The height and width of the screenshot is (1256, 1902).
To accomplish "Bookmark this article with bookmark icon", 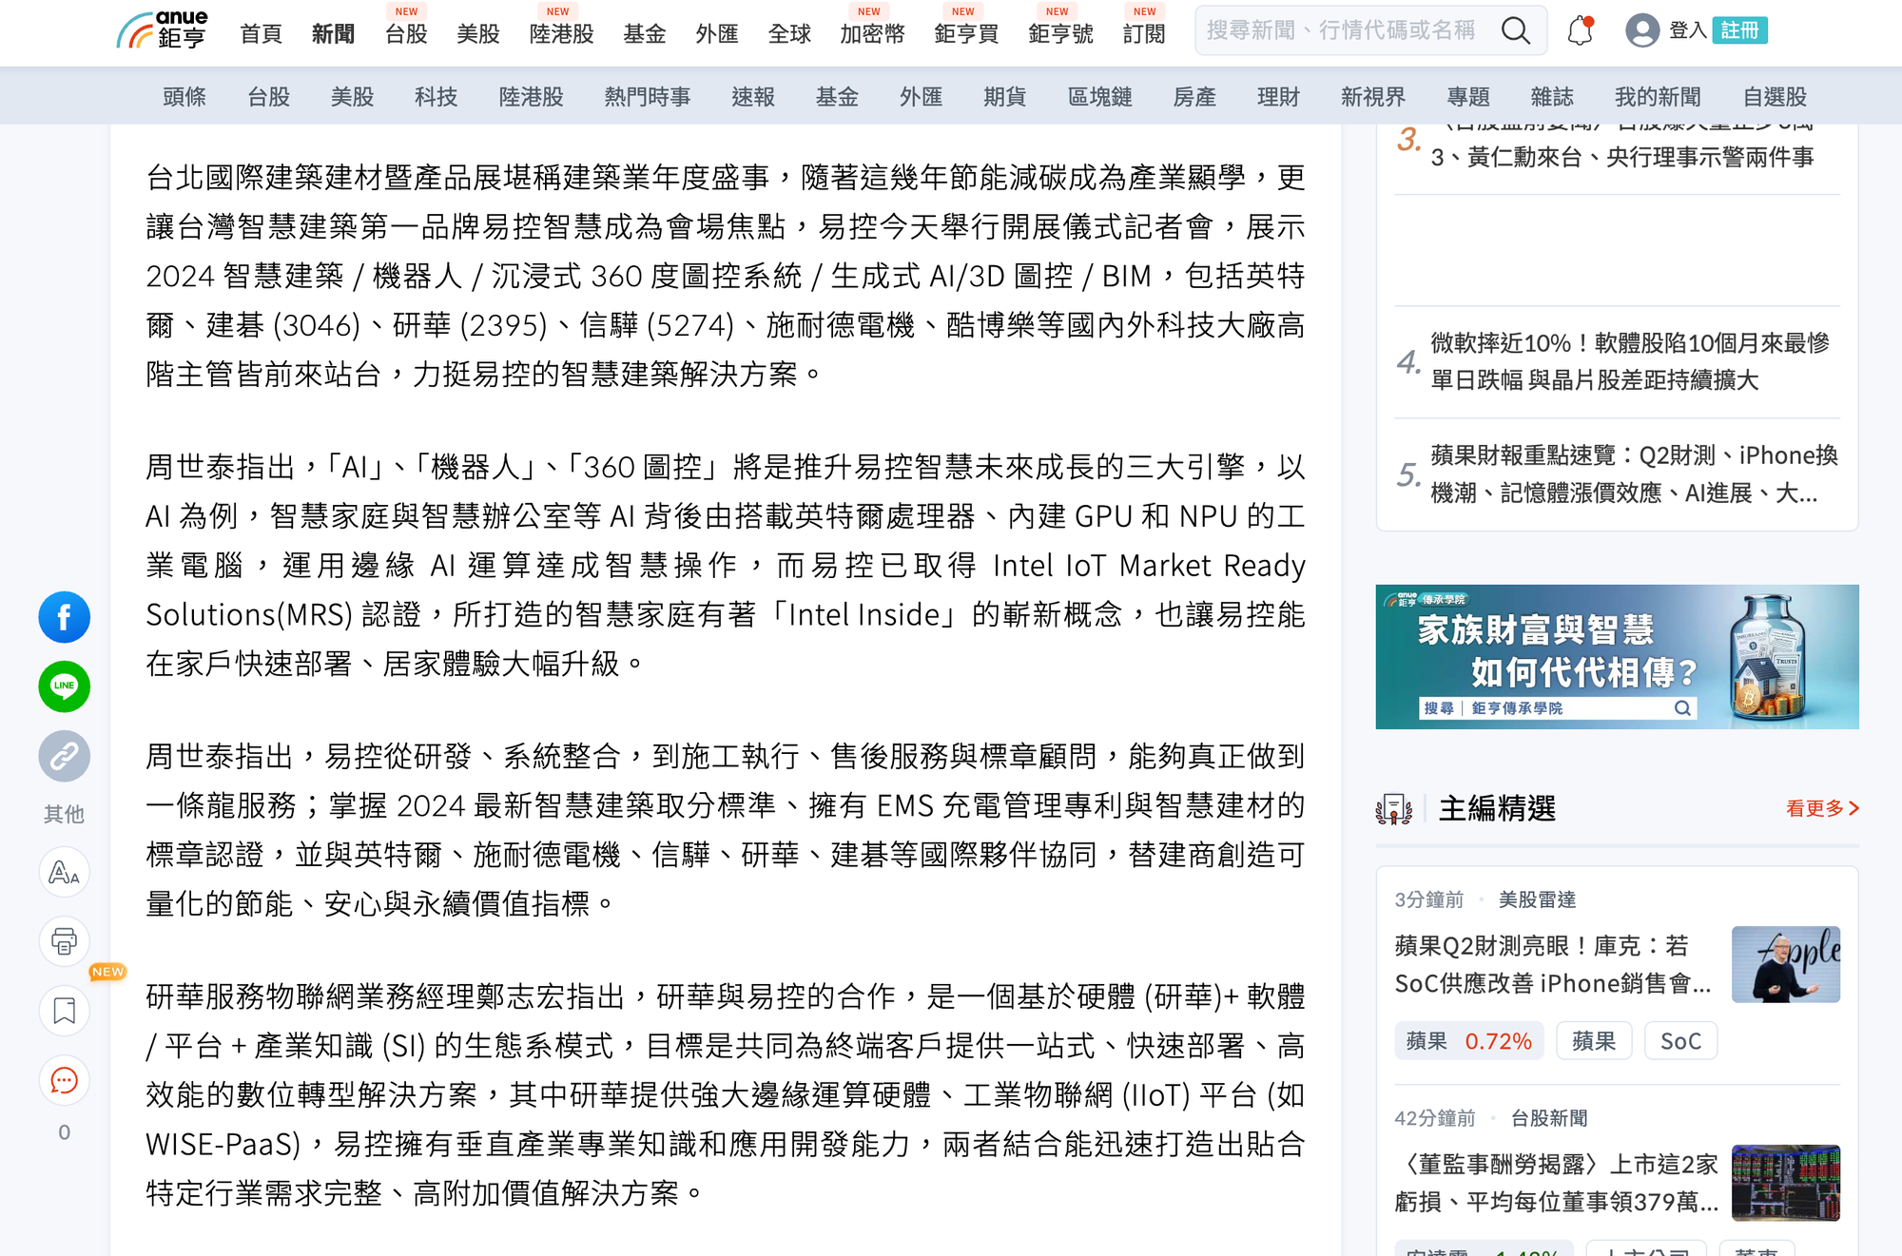I will [64, 1011].
